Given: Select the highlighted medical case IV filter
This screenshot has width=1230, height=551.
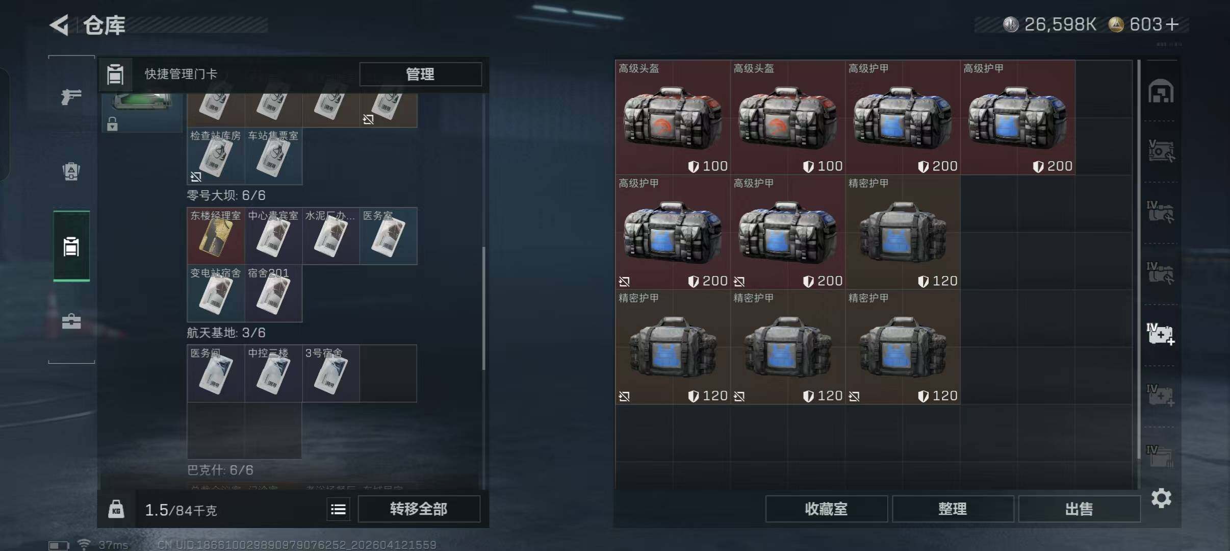Looking at the screenshot, I should pyautogui.click(x=1161, y=334).
